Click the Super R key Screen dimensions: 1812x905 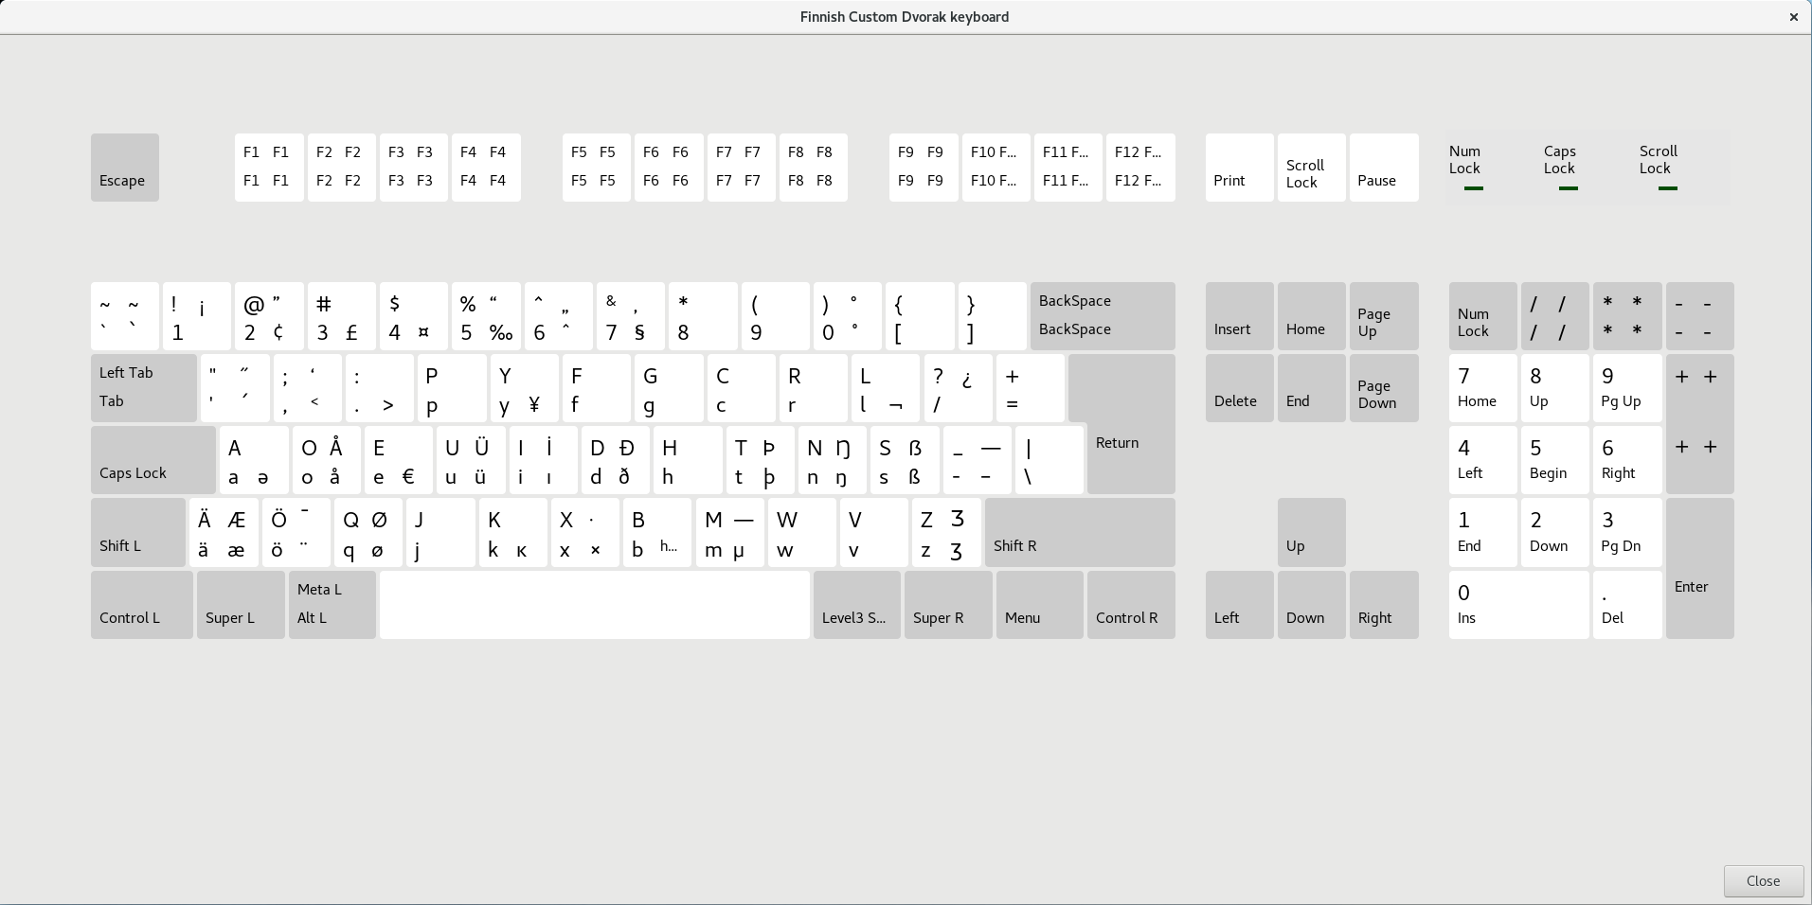click(948, 605)
